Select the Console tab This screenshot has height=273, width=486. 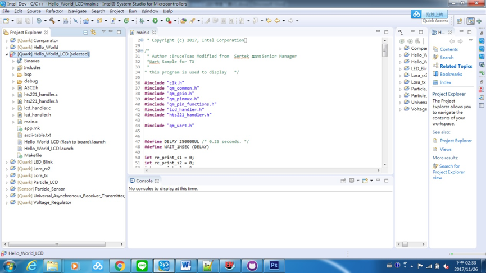pyautogui.click(x=144, y=181)
